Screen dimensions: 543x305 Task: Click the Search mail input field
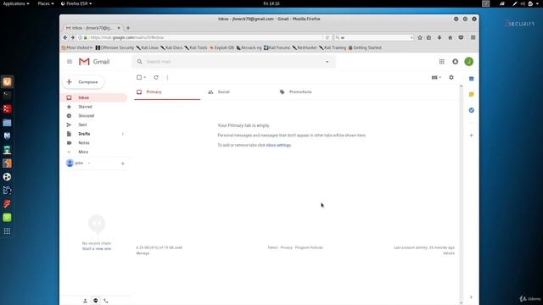234,62
